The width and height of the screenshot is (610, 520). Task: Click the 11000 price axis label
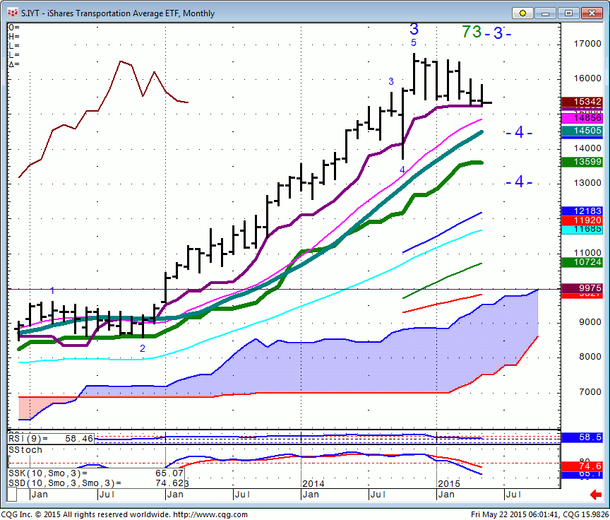pos(587,253)
